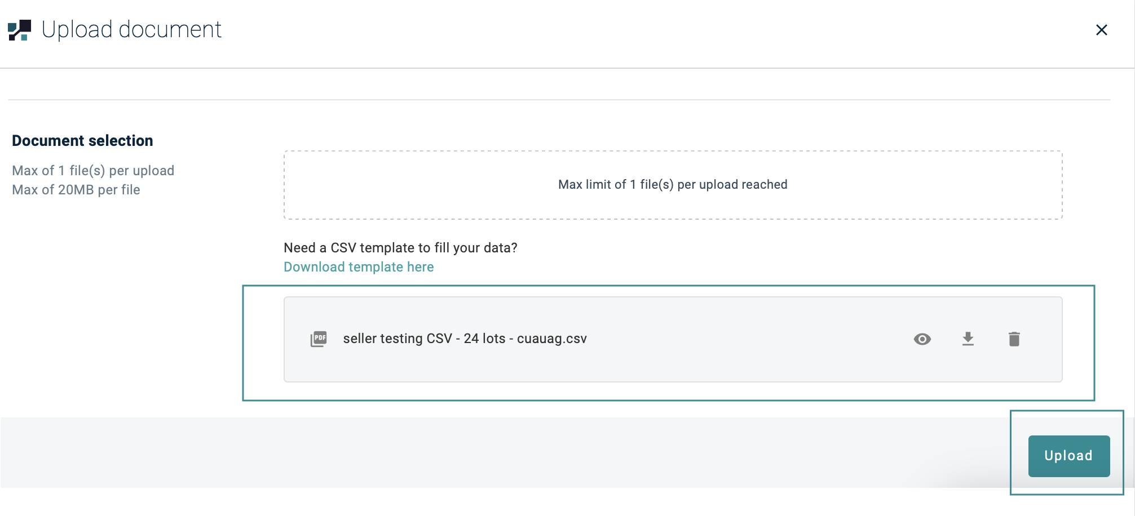Click the Max of 1 file(s) per upload text
The height and width of the screenshot is (516, 1135).
93,171
